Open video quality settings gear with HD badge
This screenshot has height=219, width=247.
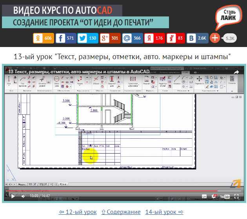point(214,196)
